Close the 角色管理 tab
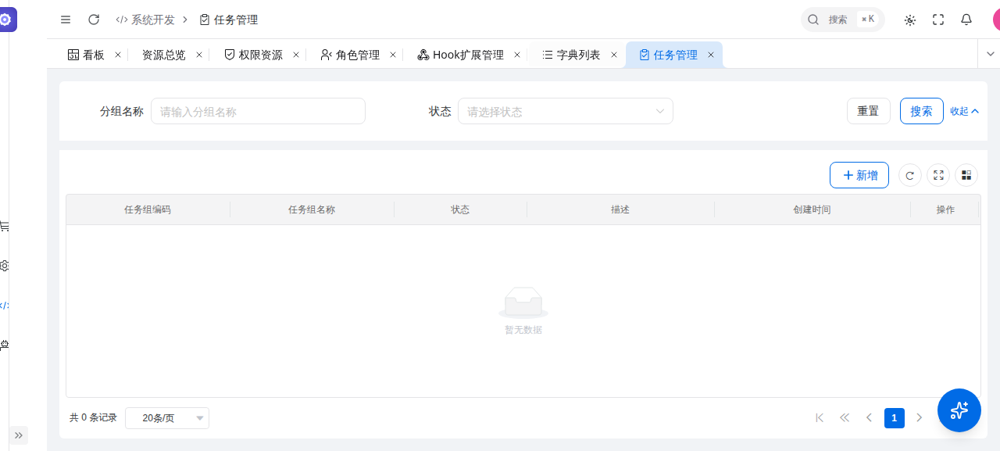1000x451 pixels. tap(393, 55)
